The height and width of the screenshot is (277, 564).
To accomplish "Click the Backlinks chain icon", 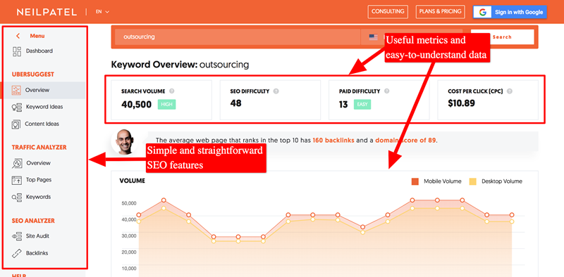I will pyautogui.click(x=17, y=253).
